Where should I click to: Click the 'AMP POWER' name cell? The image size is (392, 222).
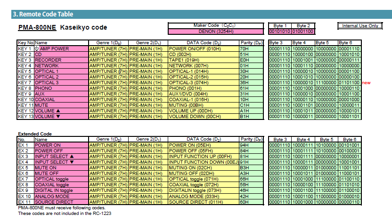point(61,48)
